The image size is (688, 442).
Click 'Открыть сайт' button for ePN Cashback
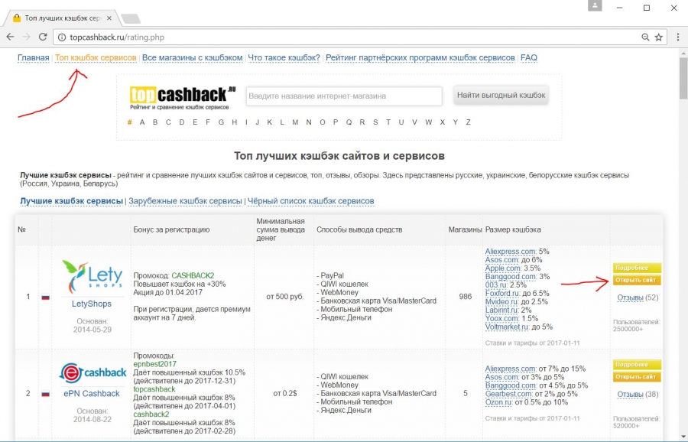point(637,377)
